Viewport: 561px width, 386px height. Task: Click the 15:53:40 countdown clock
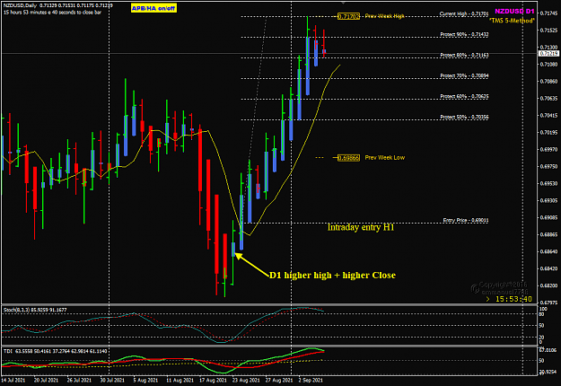[x=513, y=299]
